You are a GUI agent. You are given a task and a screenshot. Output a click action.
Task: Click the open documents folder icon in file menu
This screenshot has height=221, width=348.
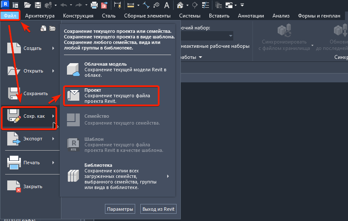click(52, 29)
